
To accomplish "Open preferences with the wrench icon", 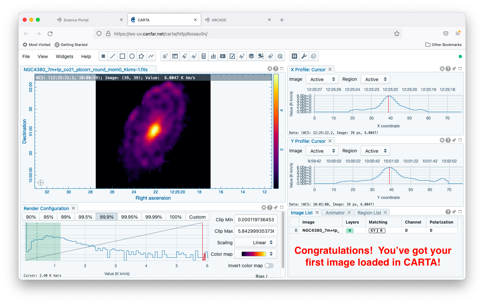I will (x=304, y=56).
